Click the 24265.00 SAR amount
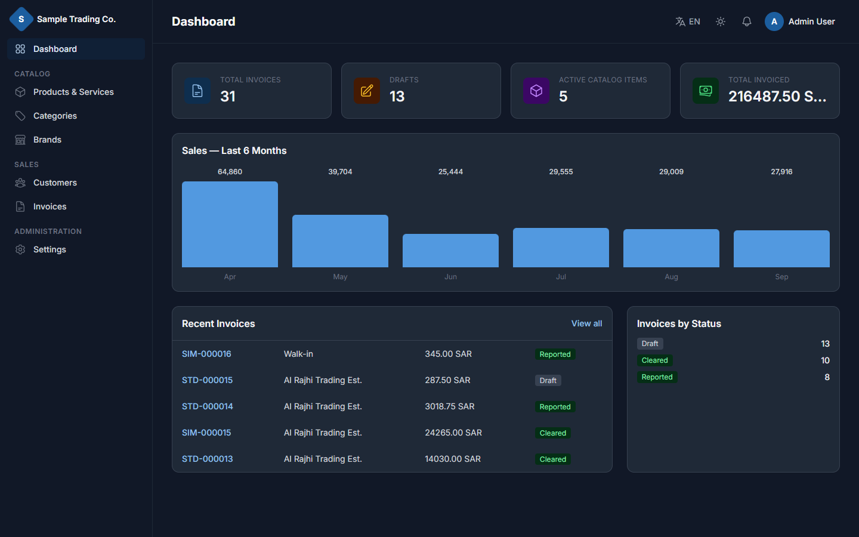859x537 pixels. (x=453, y=433)
